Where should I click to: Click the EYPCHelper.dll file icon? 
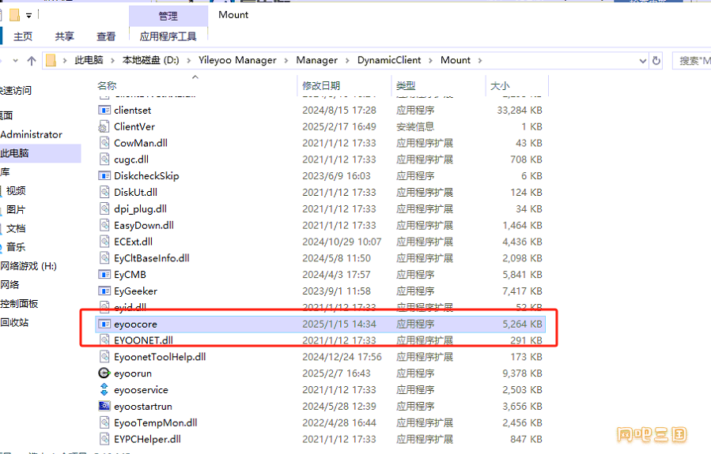104,439
